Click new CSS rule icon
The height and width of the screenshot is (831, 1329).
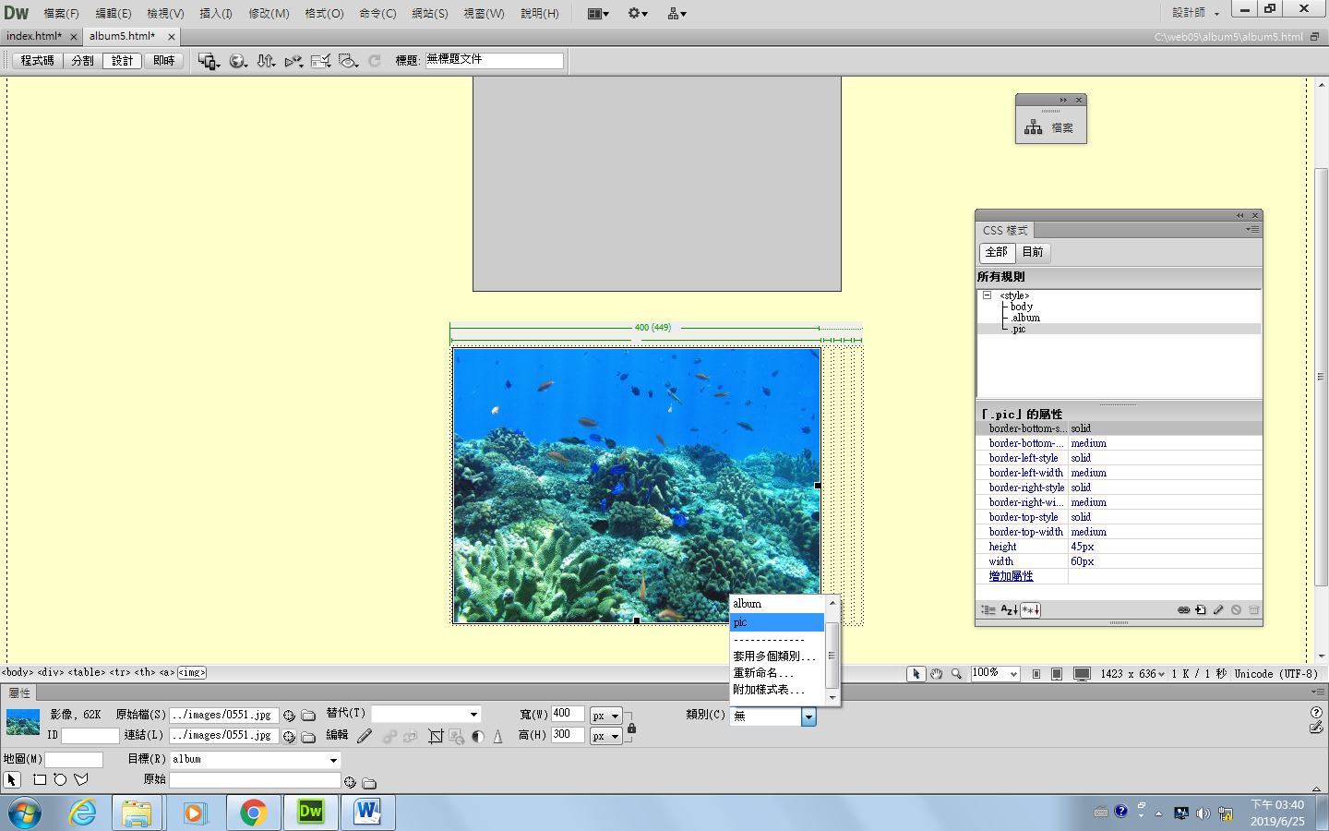[x=1201, y=610]
